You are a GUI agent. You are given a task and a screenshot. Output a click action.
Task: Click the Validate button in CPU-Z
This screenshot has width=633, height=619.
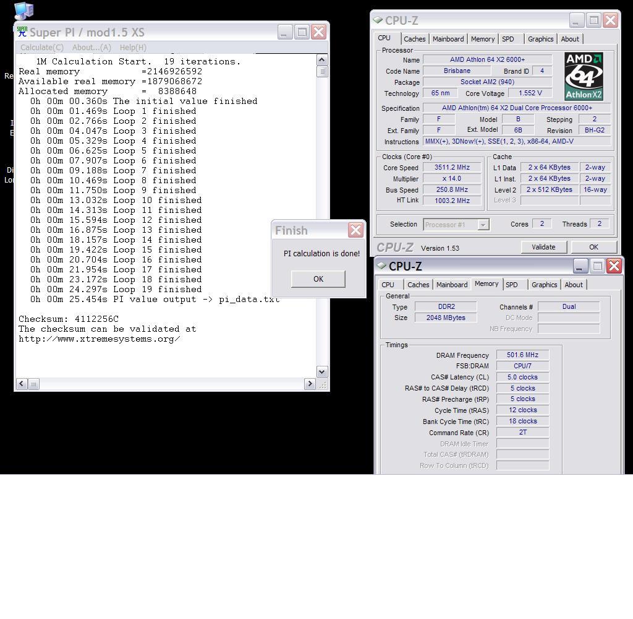[543, 247]
